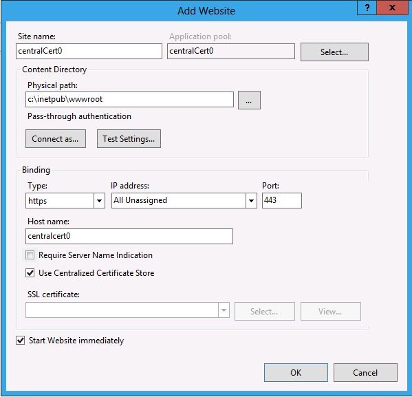Click the Pass-through authentication text

(79, 116)
